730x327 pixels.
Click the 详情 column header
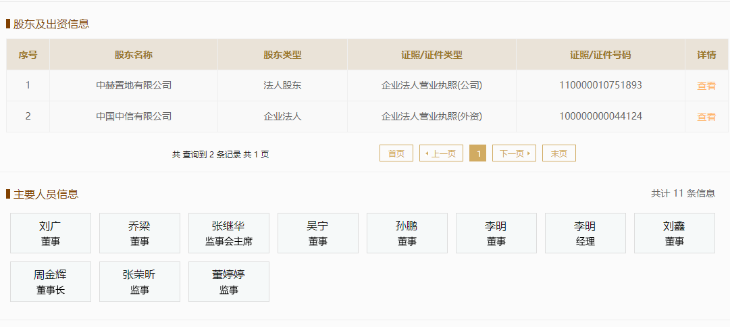[706, 55]
